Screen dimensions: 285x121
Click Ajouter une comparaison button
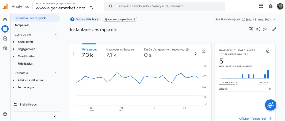click(x=120, y=19)
